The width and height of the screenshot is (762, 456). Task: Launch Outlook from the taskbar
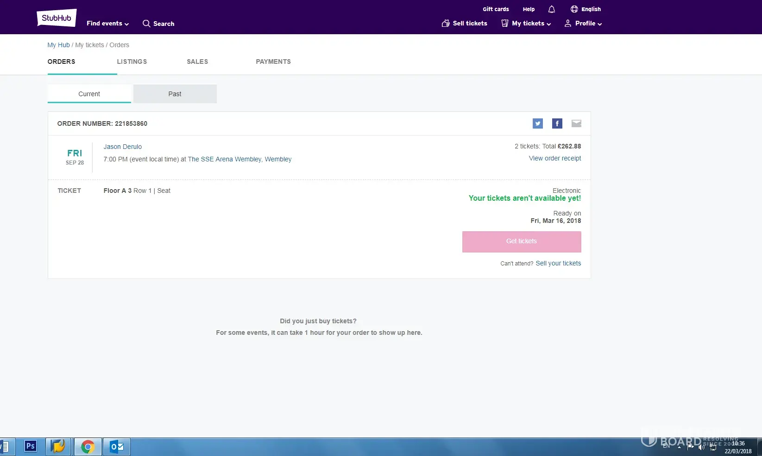[x=117, y=447]
